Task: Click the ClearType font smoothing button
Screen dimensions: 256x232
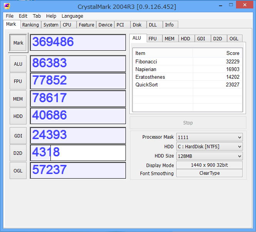Action: coord(209,173)
